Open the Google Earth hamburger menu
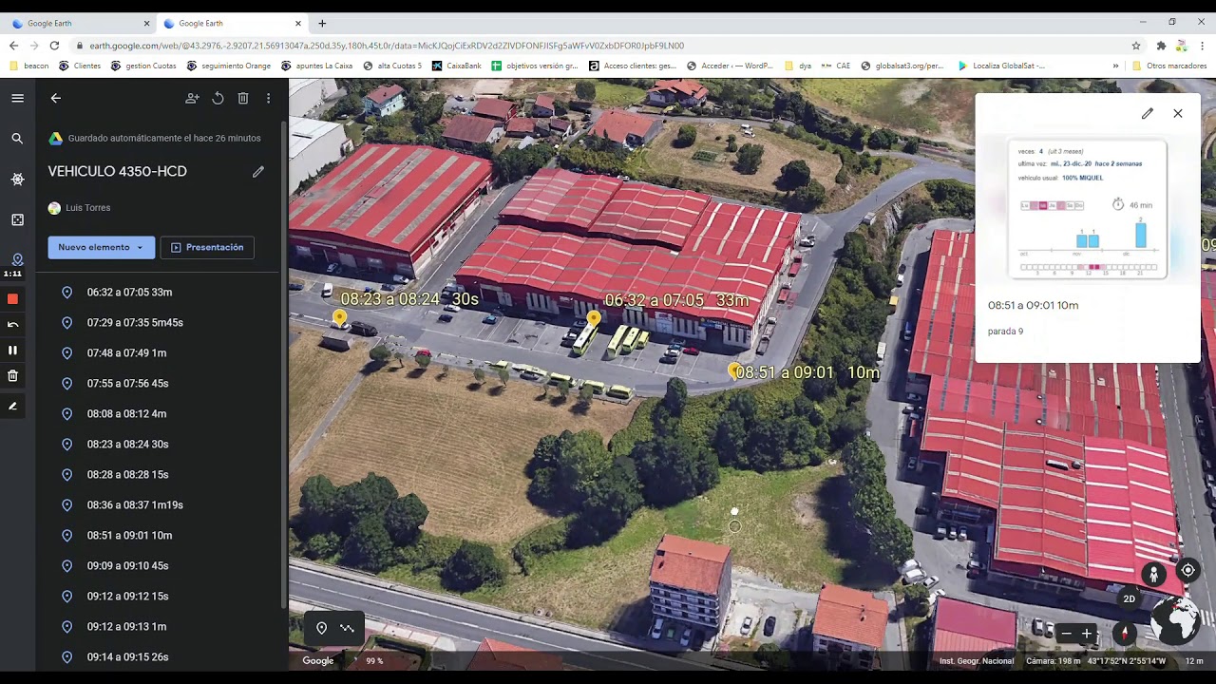This screenshot has width=1216, height=684. coord(17,98)
